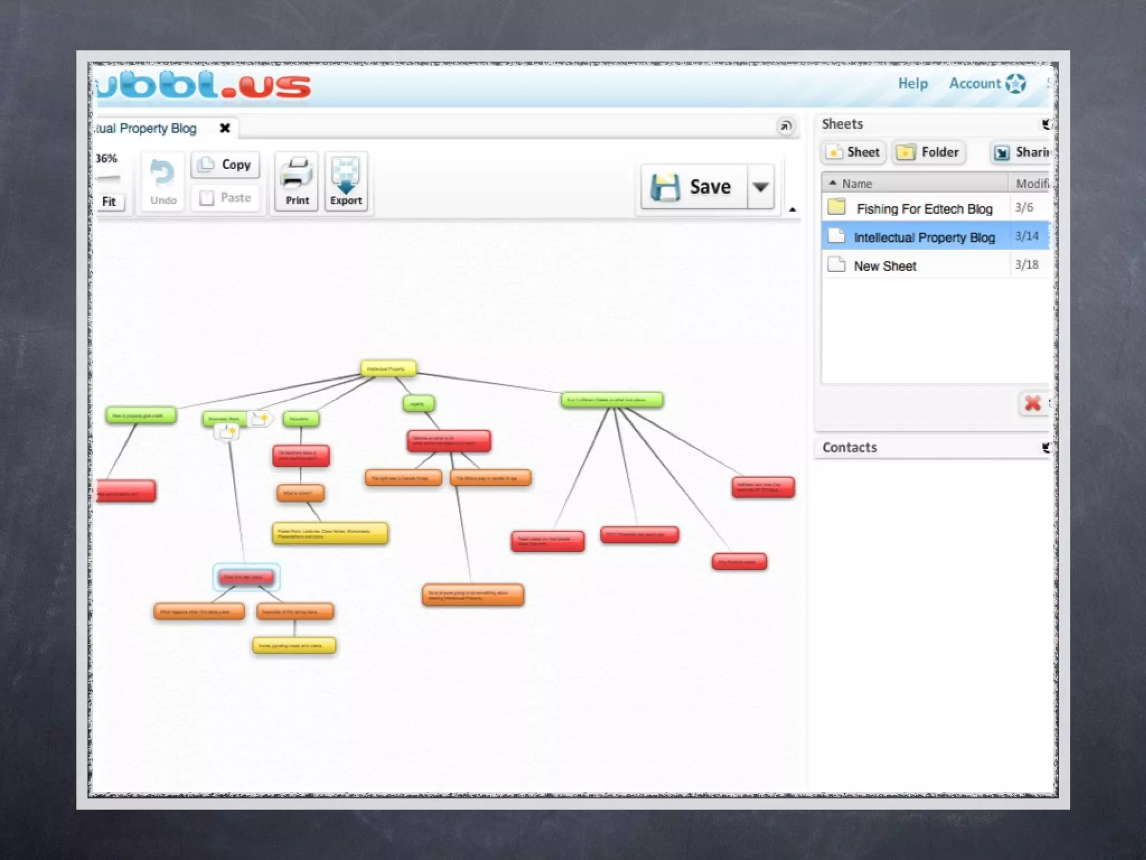Click the yellow Intellectual Property root bubble
Image resolution: width=1146 pixels, height=860 pixels.
point(388,368)
